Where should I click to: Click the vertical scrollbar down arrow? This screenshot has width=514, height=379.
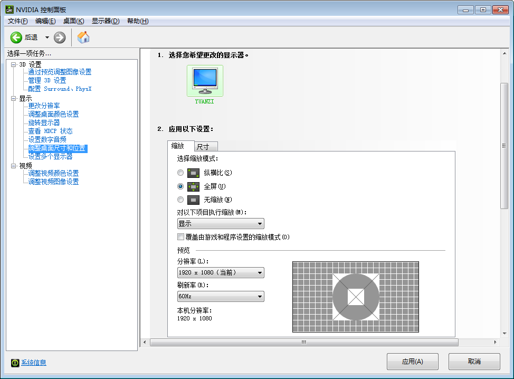point(504,334)
